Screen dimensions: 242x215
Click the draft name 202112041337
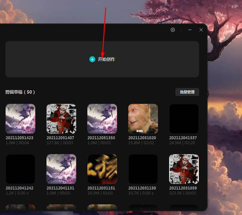click(183, 138)
